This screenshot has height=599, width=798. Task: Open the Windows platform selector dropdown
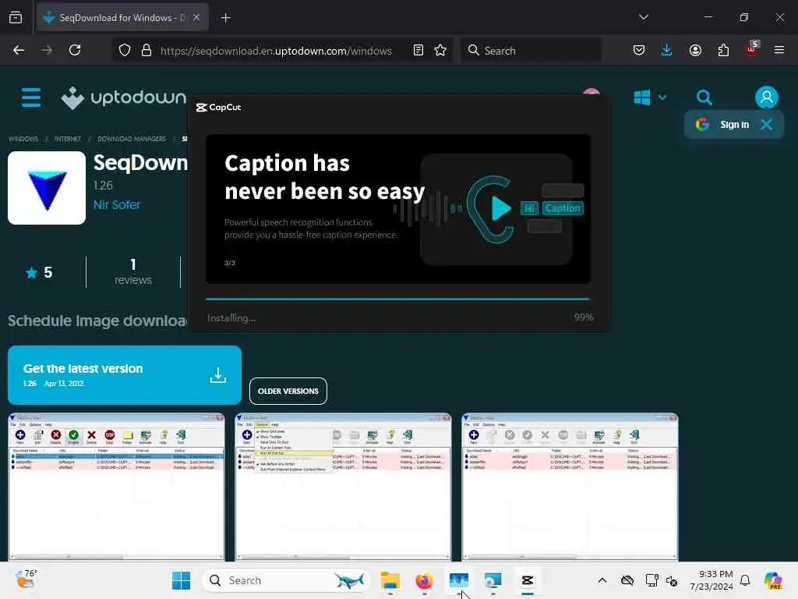(x=650, y=97)
